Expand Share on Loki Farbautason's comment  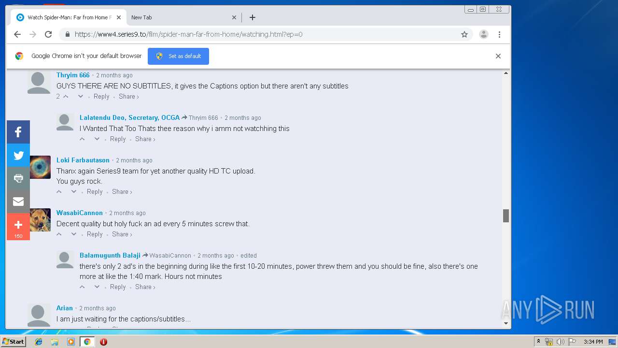[122, 192]
